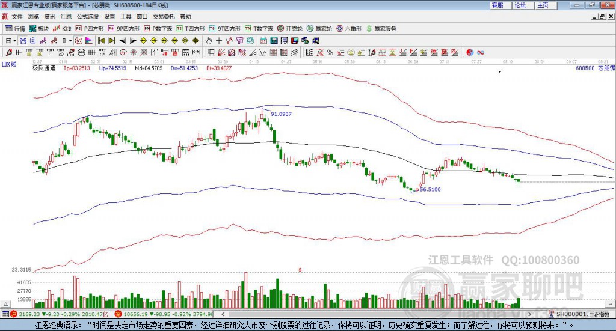Viewport: 616px width, 331px height.
Task: Switch to K线 candlestick chart
Action: tap(62, 29)
